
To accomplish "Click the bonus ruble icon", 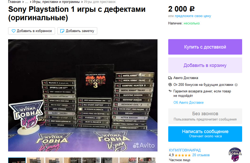I will (x=170, y=85).
